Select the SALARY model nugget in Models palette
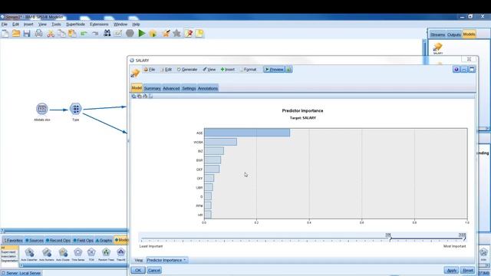 437,48
